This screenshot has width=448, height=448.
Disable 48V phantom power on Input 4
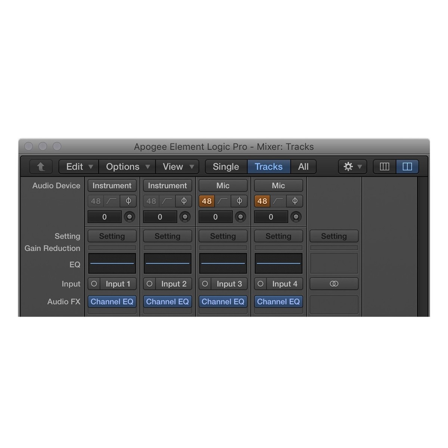tap(262, 201)
